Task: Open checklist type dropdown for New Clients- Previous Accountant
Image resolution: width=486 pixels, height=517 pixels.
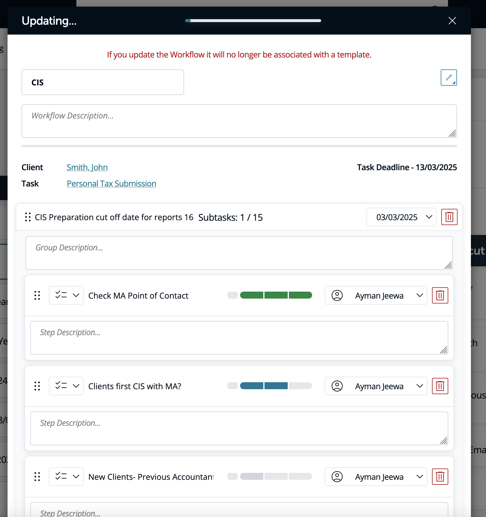Action: [66, 477]
